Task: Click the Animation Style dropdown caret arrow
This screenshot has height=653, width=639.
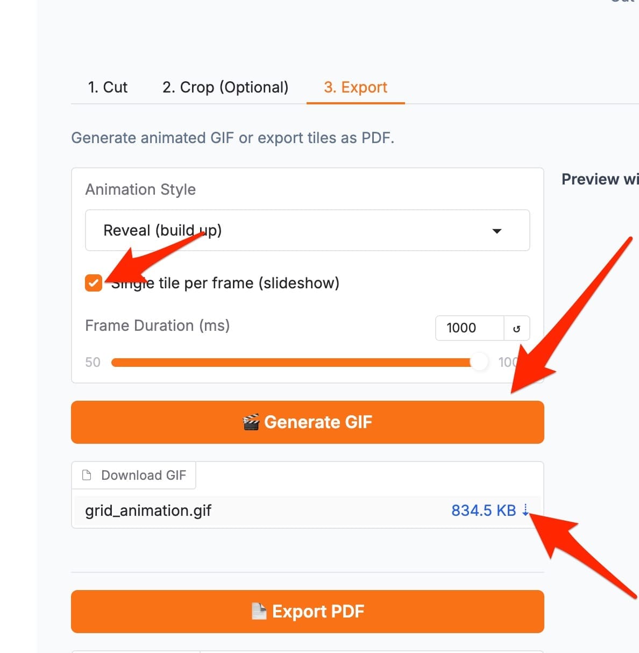Action: click(497, 231)
